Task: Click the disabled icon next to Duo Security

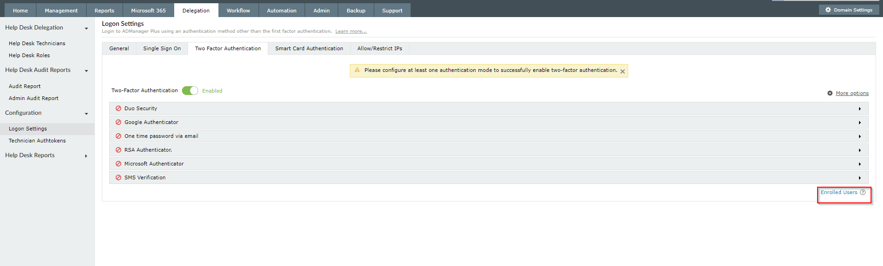Action: click(118, 108)
